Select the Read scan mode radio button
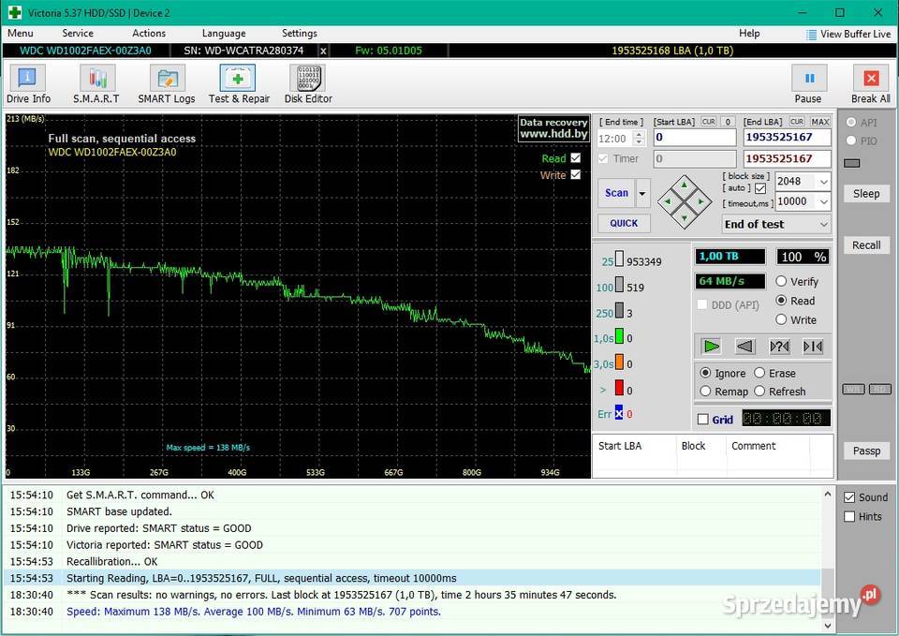The width and height of the screenshot is (899, 636). click(x=781, y=301)
